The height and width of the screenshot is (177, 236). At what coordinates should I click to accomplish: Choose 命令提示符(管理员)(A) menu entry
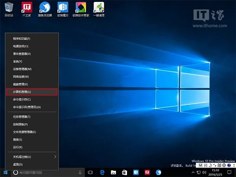pyautogui.click(x=32, y=107)
